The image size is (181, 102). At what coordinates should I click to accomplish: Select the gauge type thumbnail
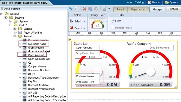97,24
